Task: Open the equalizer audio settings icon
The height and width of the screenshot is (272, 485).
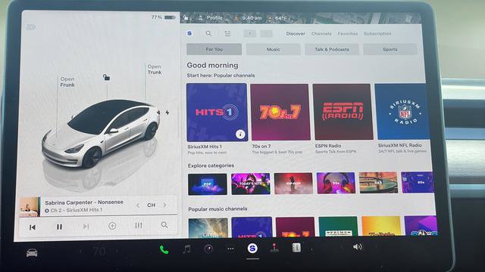Action: click(x=139, y=225)
